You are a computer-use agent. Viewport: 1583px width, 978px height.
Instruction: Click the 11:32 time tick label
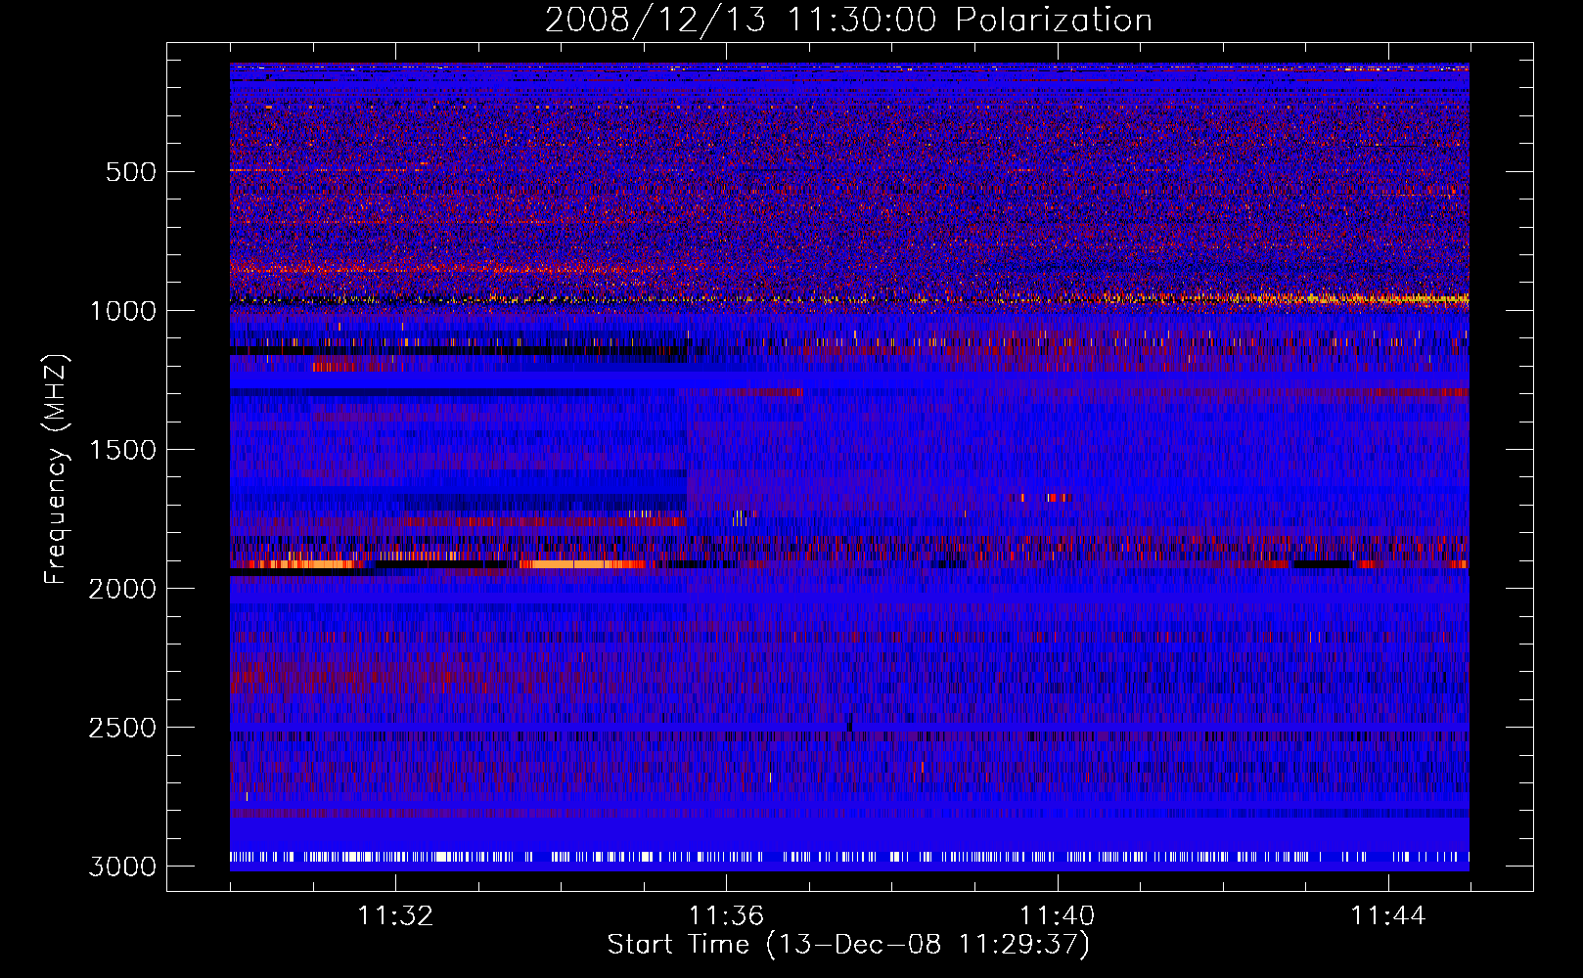tap(395, 916)
